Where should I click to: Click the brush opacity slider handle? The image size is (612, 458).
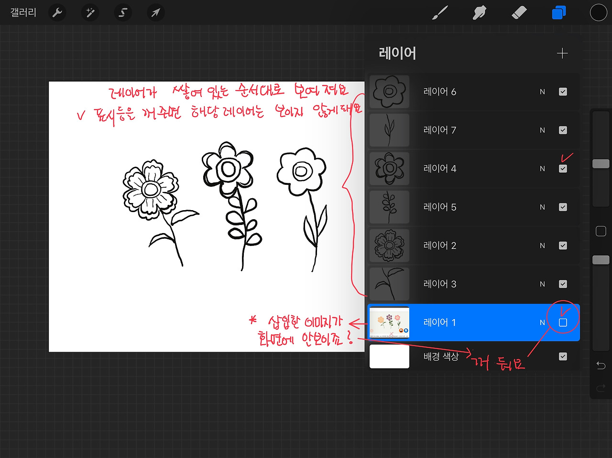(x=601, y=260)
